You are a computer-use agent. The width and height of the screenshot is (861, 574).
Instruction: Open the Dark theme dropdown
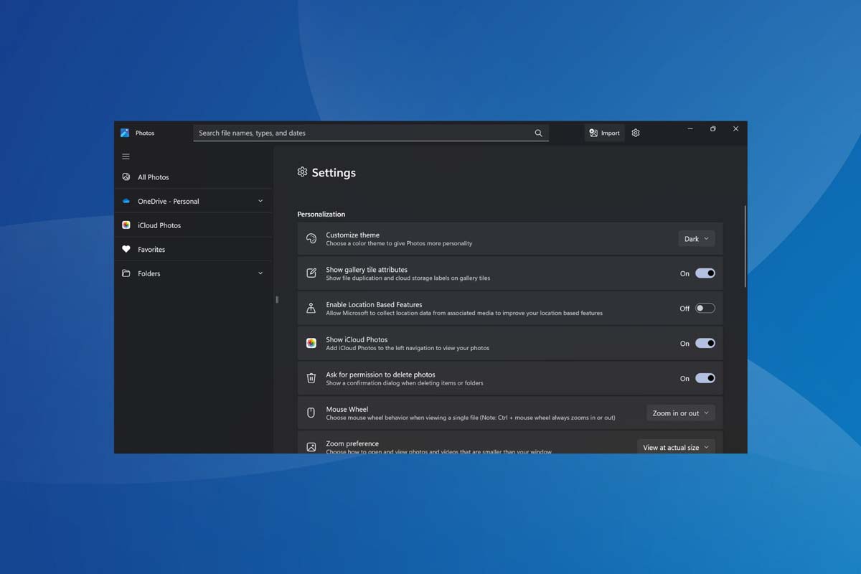(696, 238)
